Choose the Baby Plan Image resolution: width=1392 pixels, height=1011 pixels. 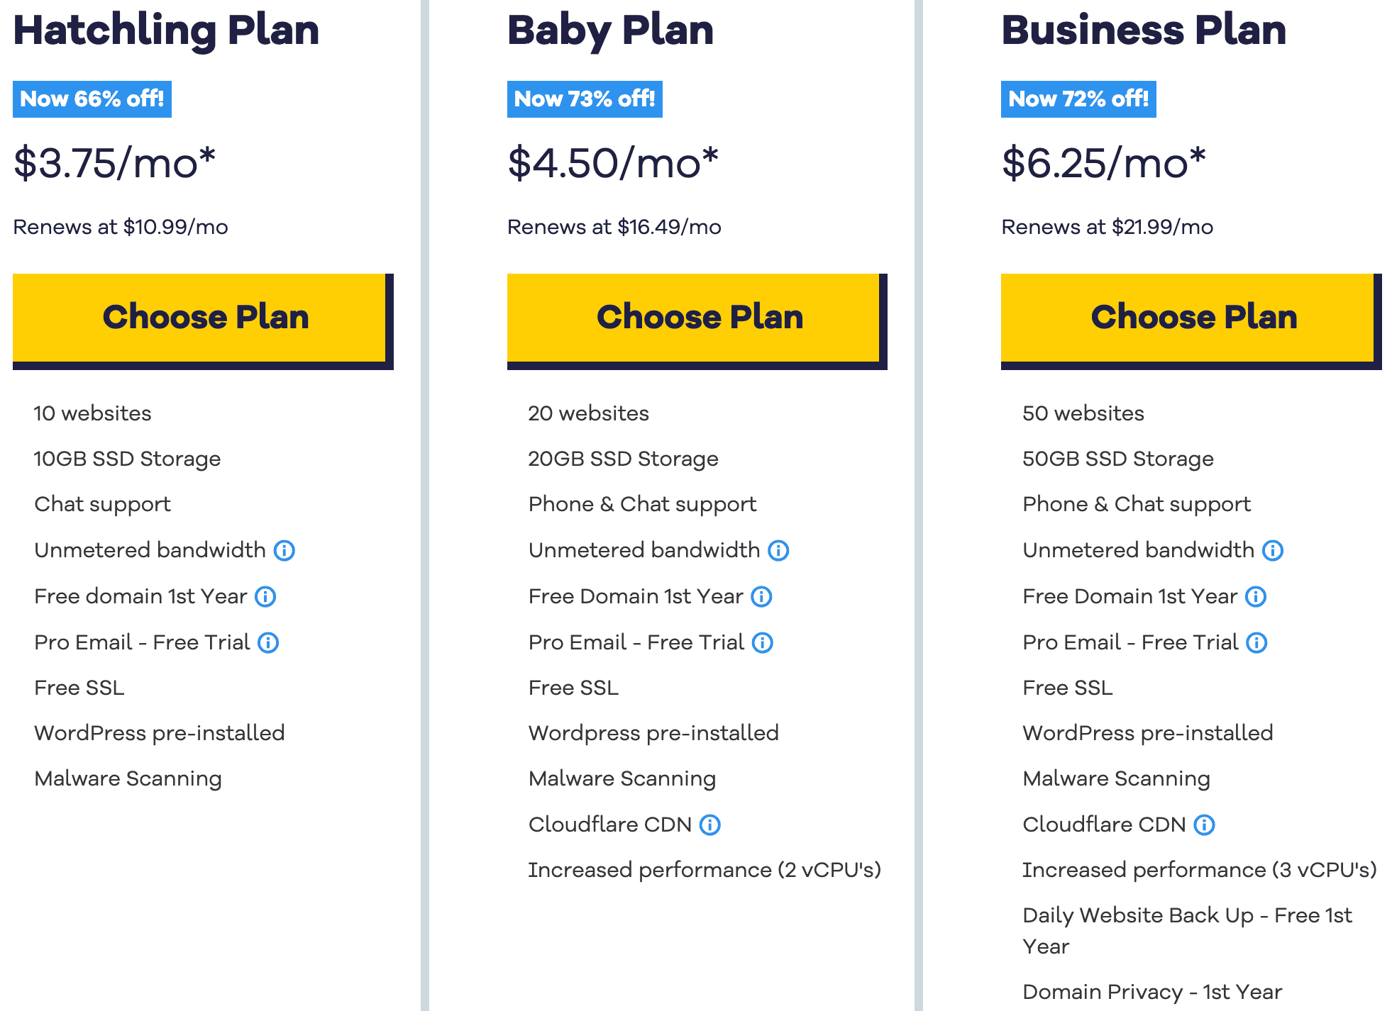tap(700, 317)
